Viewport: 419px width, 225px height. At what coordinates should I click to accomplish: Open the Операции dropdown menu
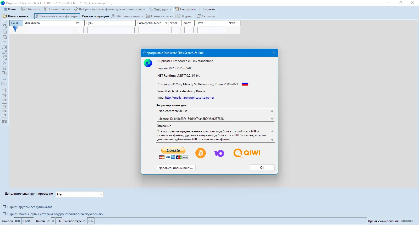coord(160,9)
